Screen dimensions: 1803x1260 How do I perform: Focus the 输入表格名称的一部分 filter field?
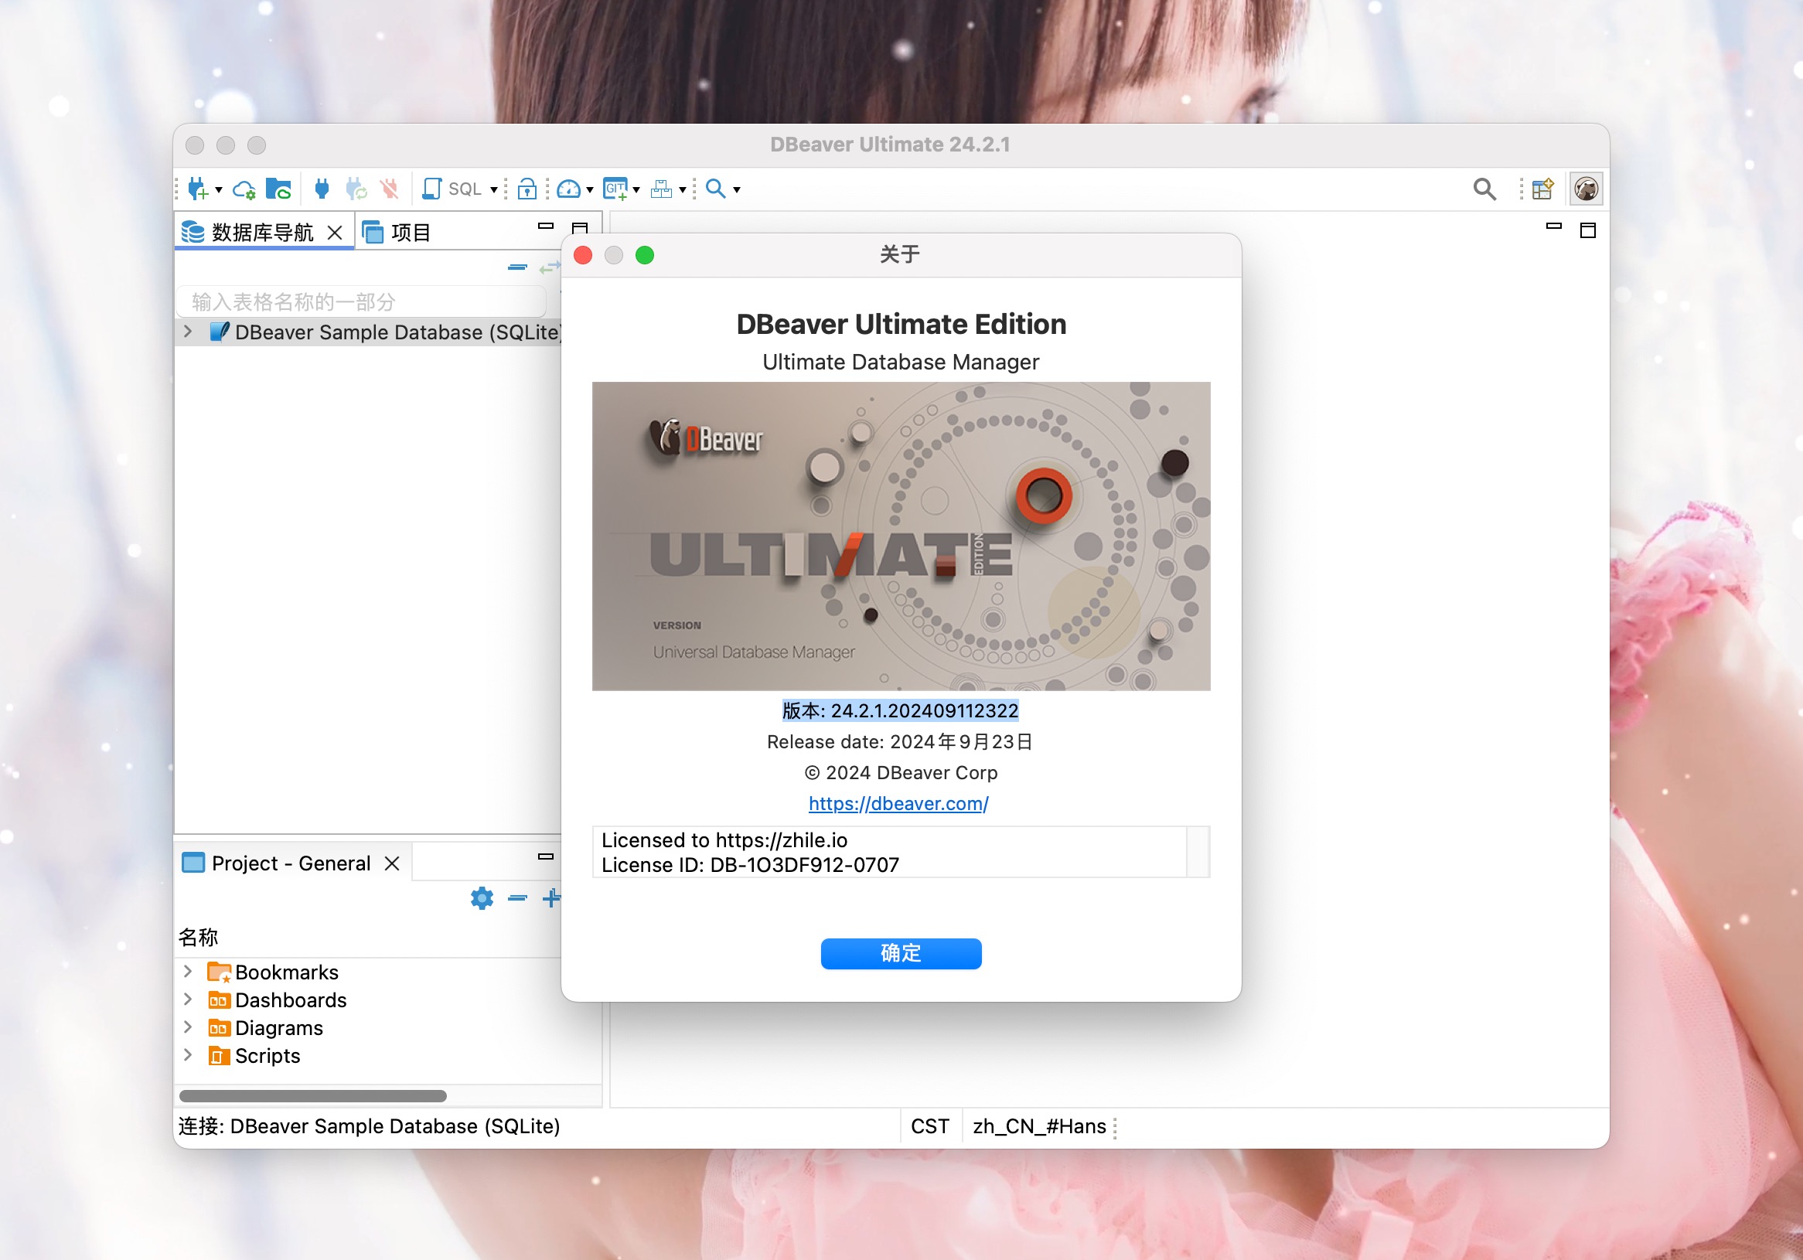click(362, 301)
